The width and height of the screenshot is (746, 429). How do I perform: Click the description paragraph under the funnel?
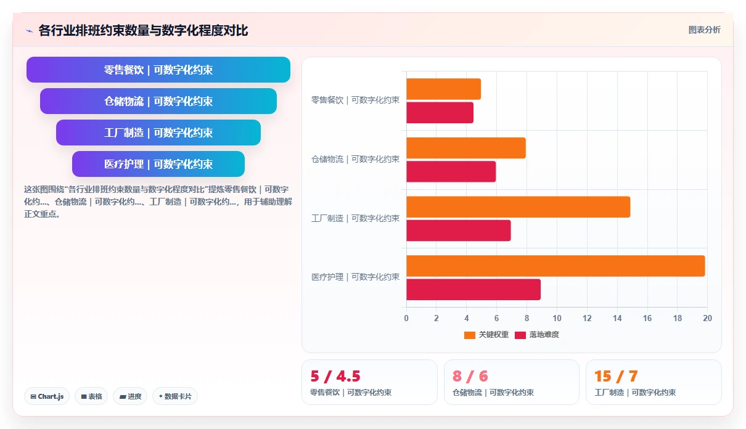click(158, 202)
